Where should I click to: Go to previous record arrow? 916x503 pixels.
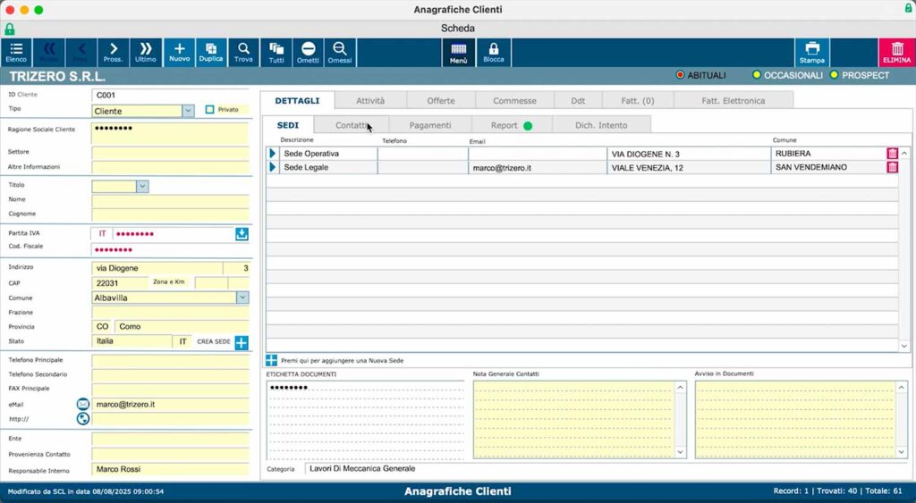(81, 53)
